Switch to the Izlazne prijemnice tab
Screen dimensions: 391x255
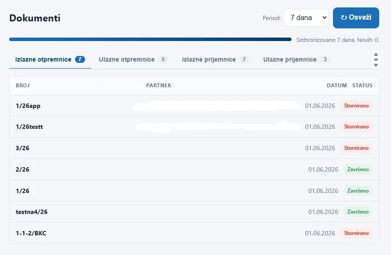pos(215,59)
